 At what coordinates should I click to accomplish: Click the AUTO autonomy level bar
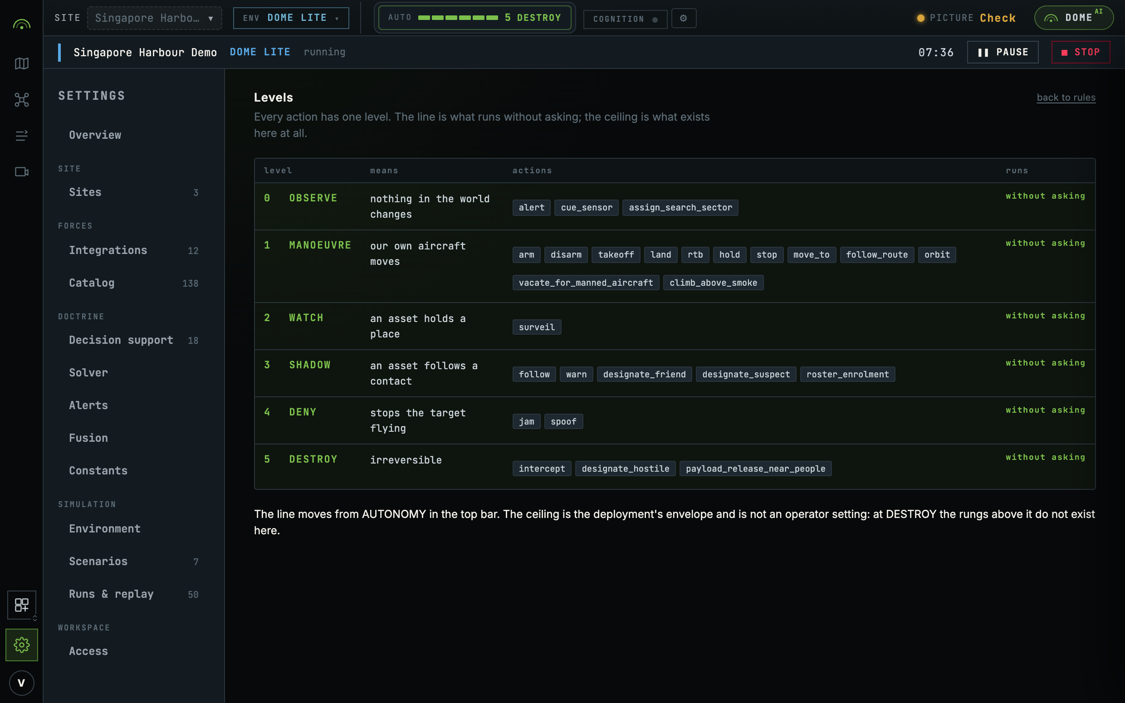pyautogui.click(x=474, y=18)
